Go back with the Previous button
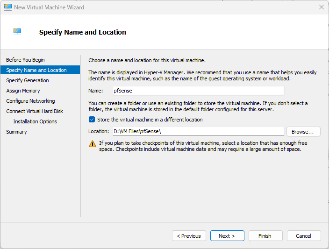 pos(189,236)
